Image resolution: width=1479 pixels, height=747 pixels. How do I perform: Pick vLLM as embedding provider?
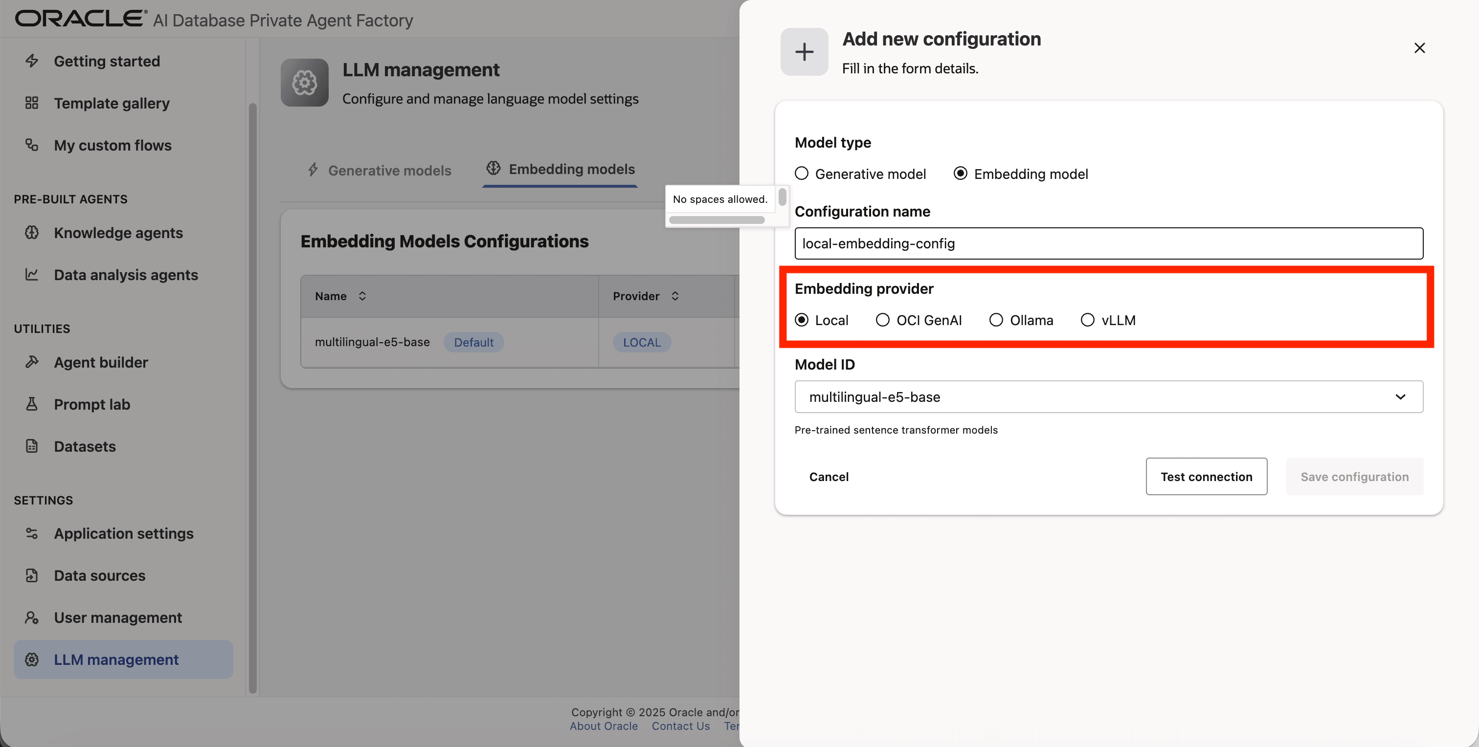[1087, 320]
